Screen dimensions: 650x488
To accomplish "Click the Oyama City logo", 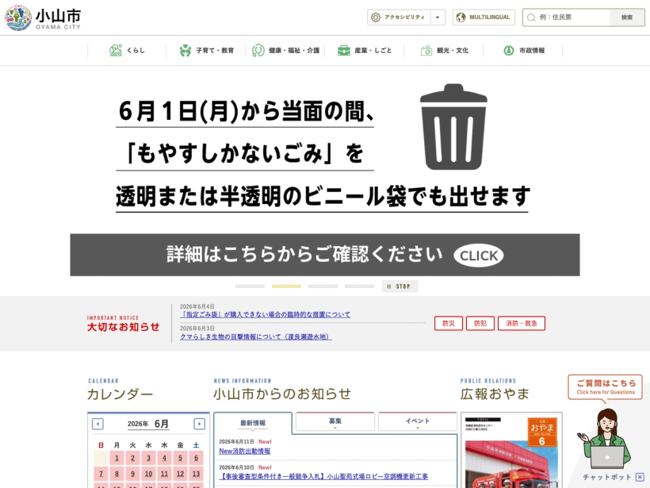I will tap(43, 17).
